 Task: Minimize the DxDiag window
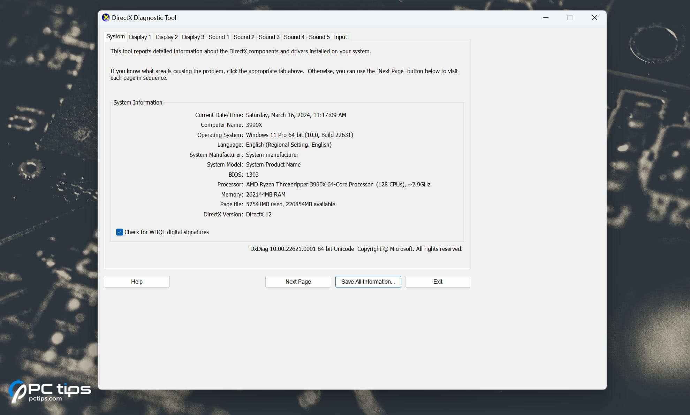pyautogui.click(x=545, y=17)
